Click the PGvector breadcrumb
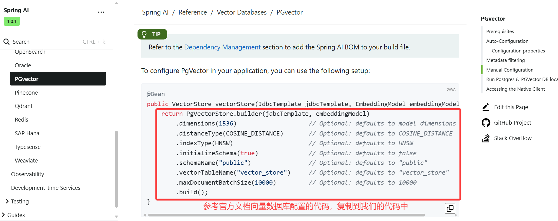The height and width of the screenshot is (221, 558). click(290, 12)
